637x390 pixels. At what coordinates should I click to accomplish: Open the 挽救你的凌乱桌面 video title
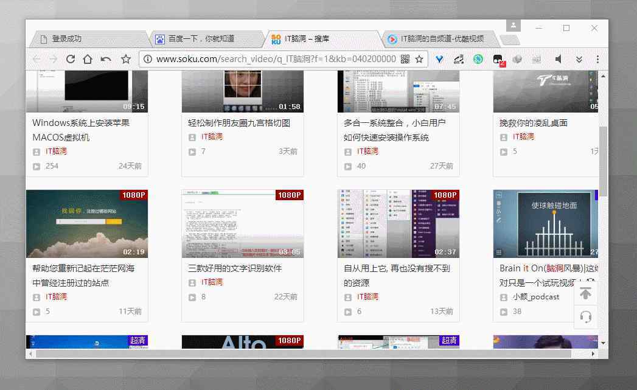[x=534, y=123]
